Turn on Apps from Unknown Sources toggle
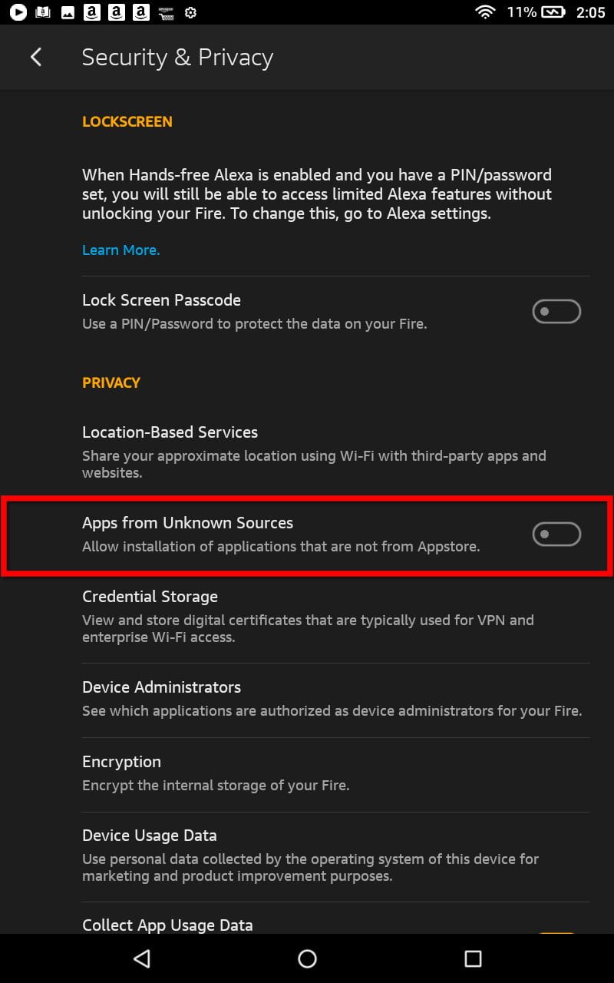The image size is (614, 983). [x=556, y=535]
